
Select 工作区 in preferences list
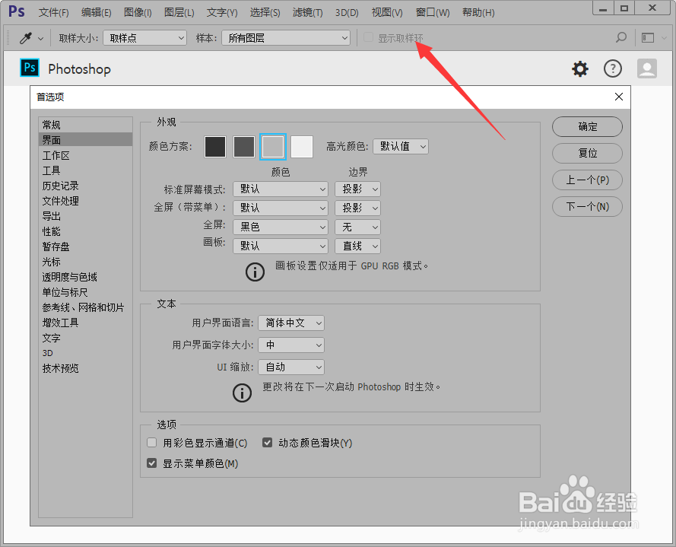click(x=85, y=155)
